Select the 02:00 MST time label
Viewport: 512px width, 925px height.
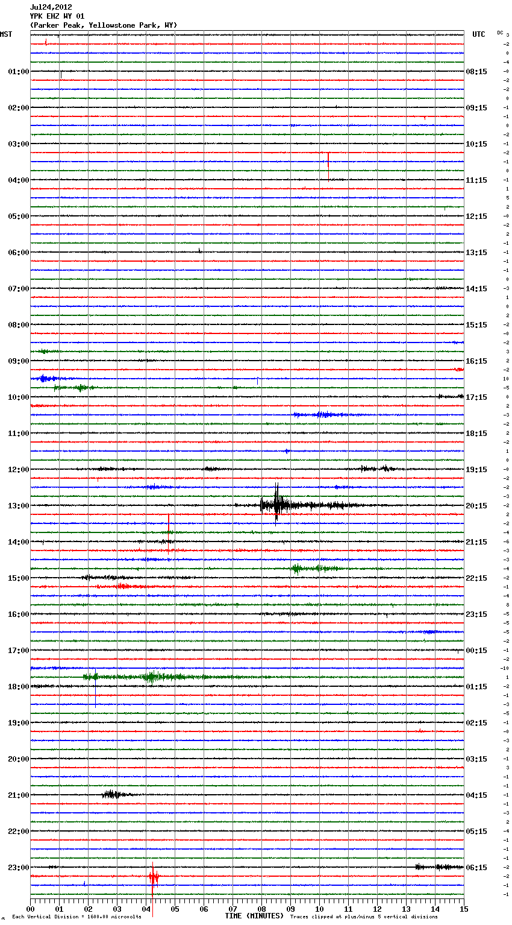pyautogui.click(x=18, y=108)
